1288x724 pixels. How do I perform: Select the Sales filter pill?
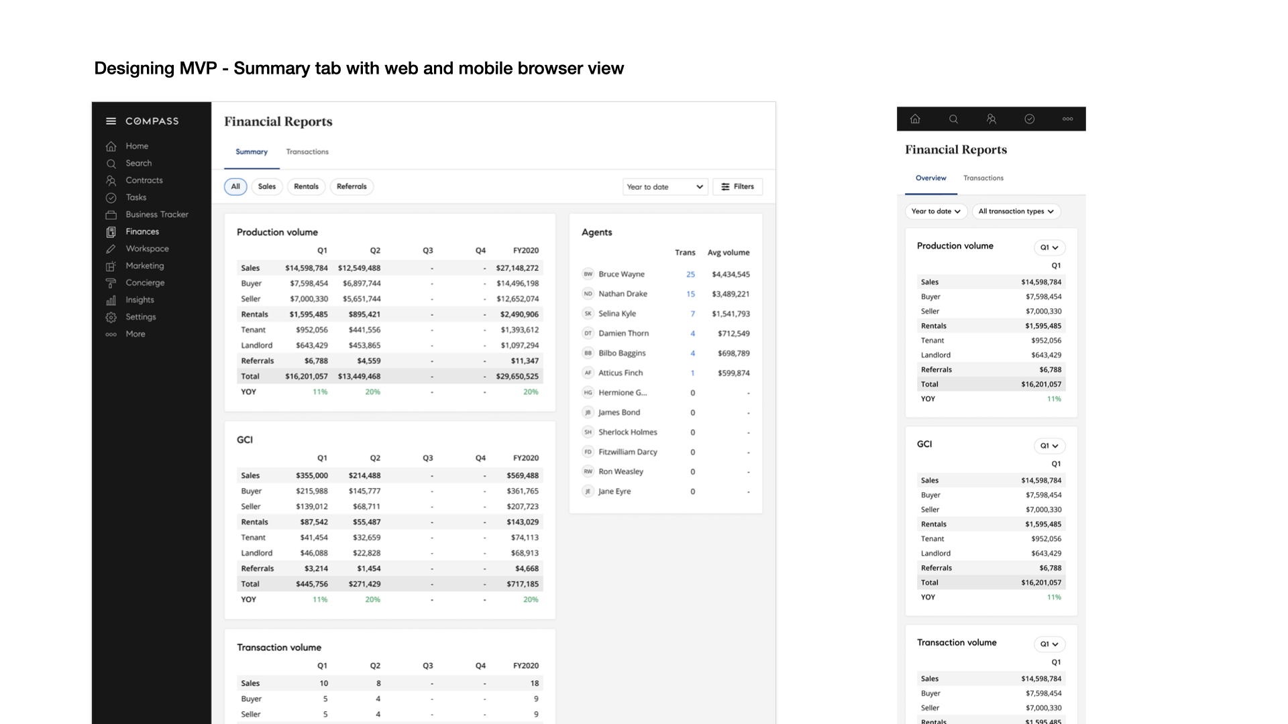267,186
